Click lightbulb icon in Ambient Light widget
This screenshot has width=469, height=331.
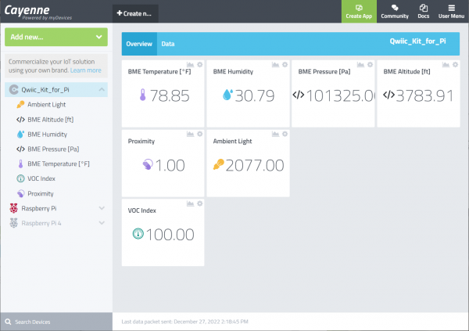219,164
